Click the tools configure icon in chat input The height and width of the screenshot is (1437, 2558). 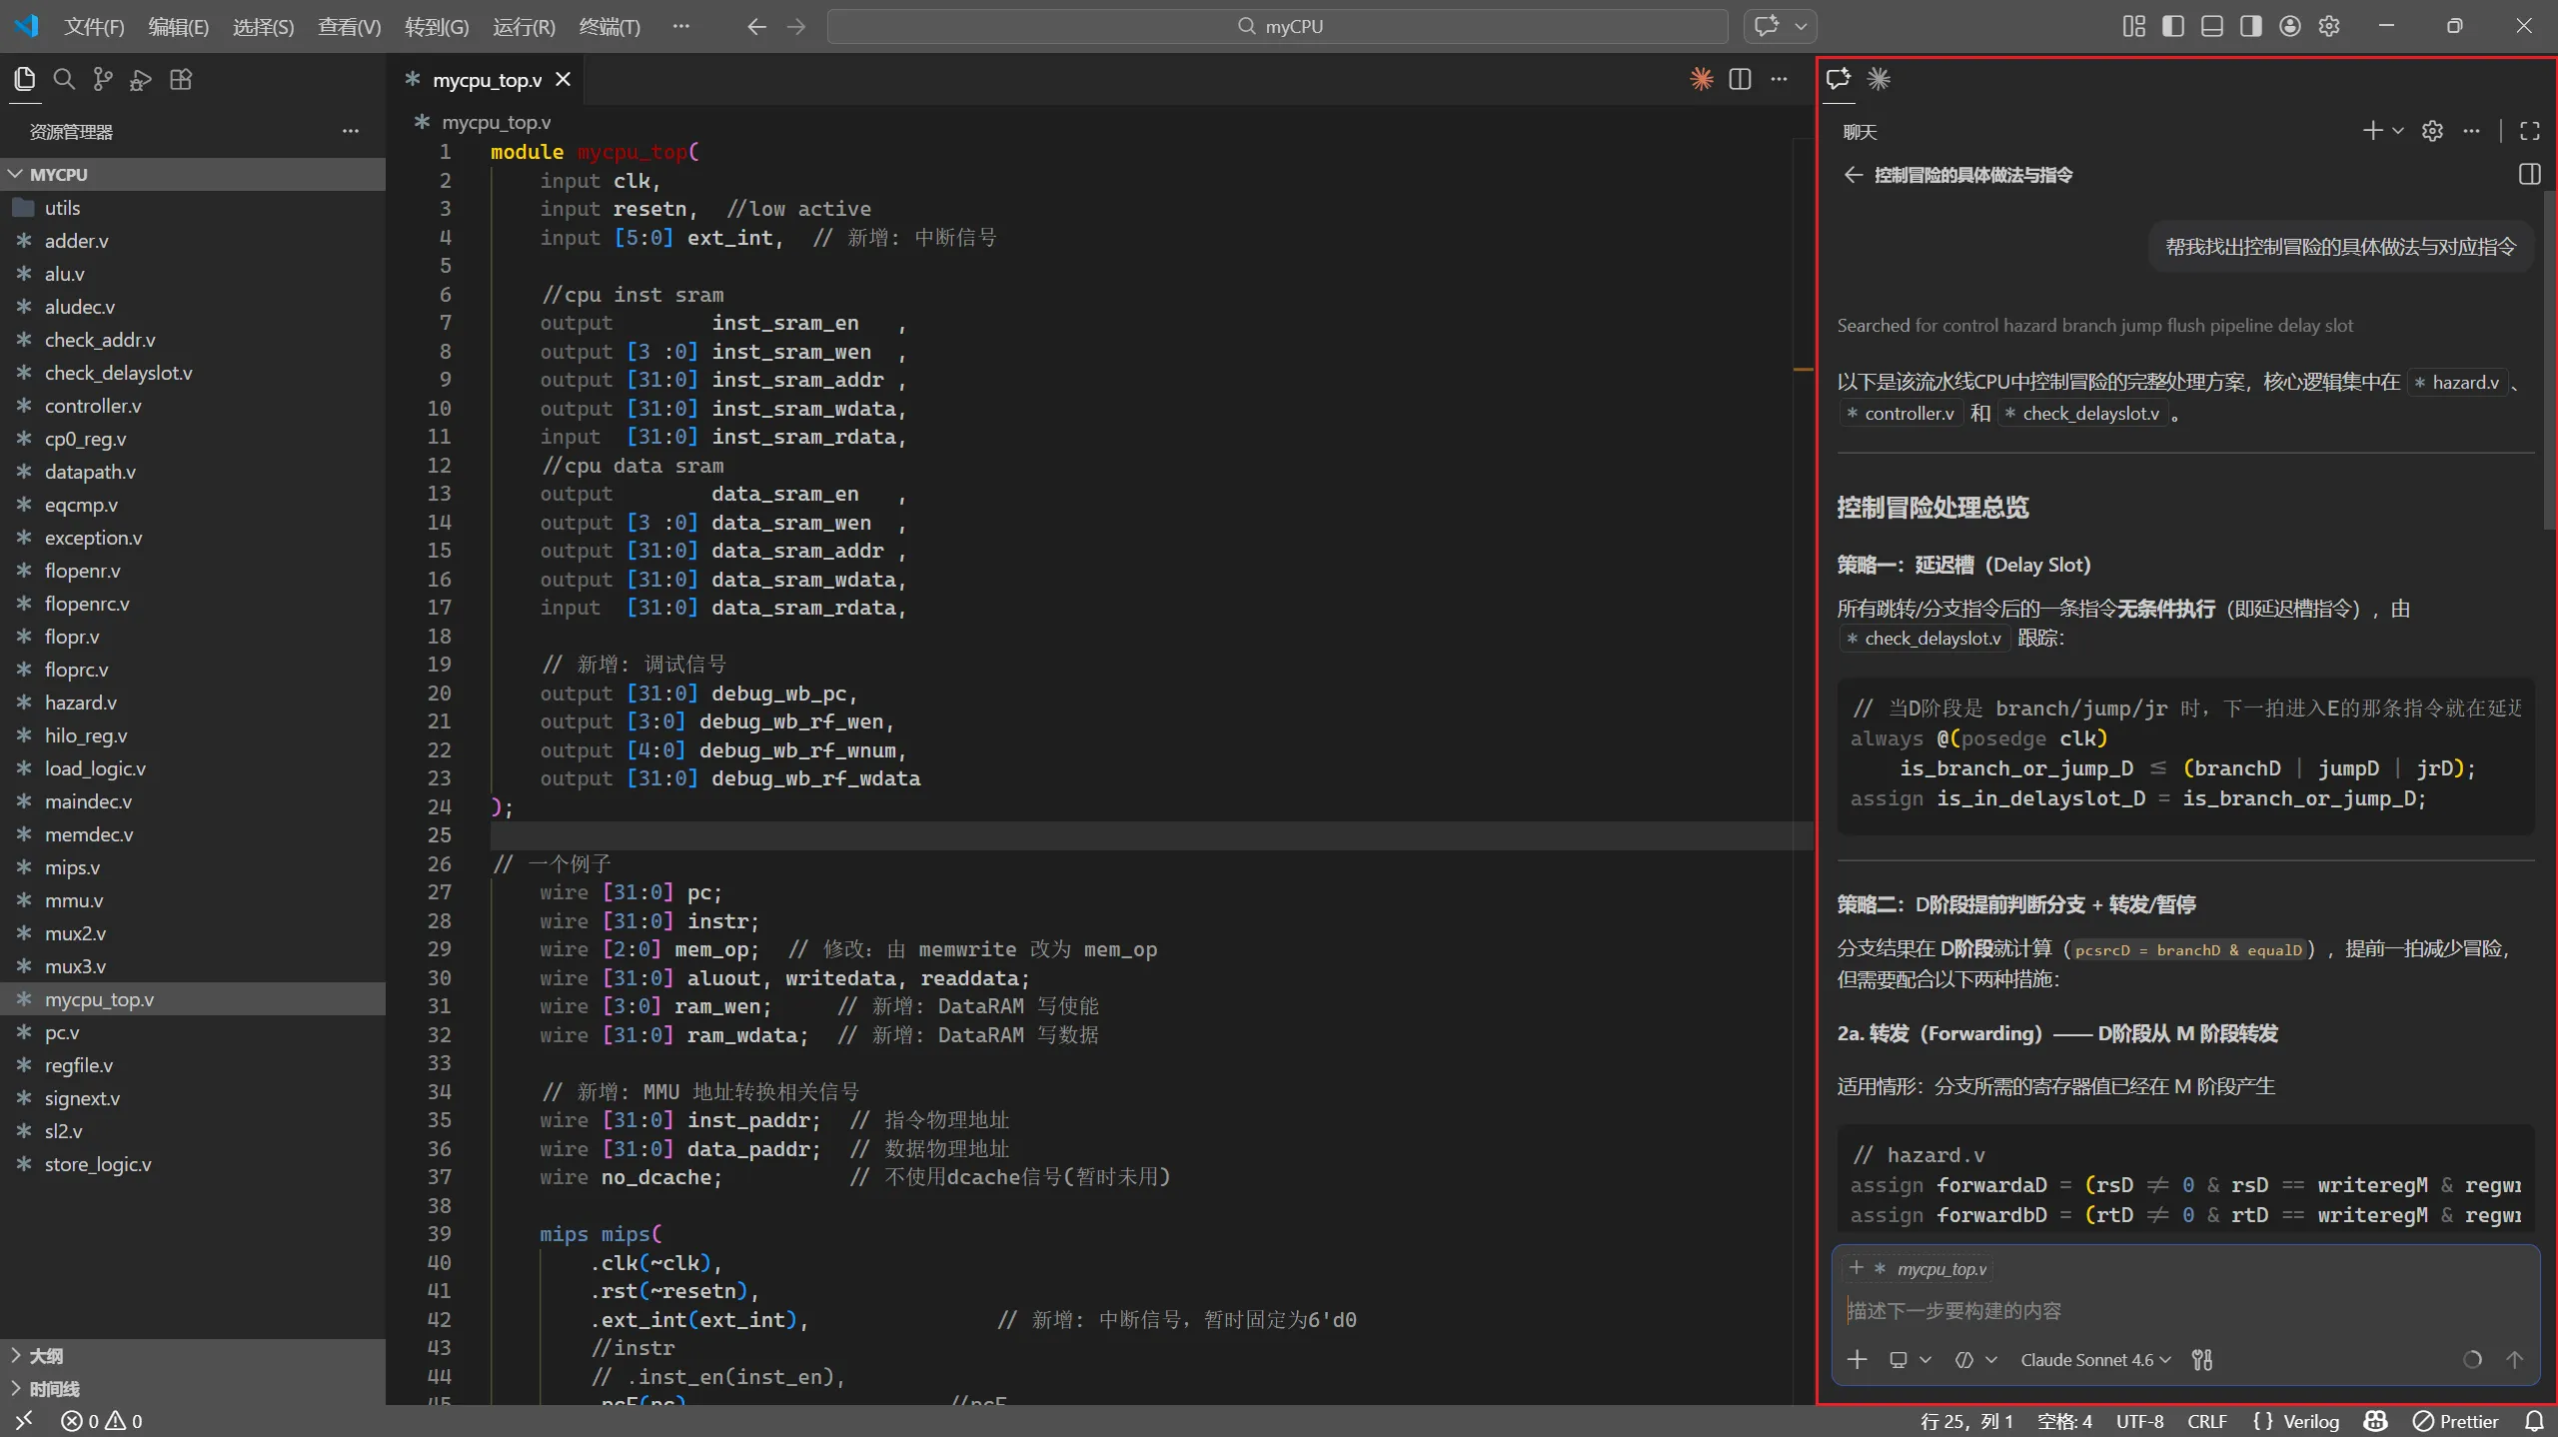coord(2202,1360)
